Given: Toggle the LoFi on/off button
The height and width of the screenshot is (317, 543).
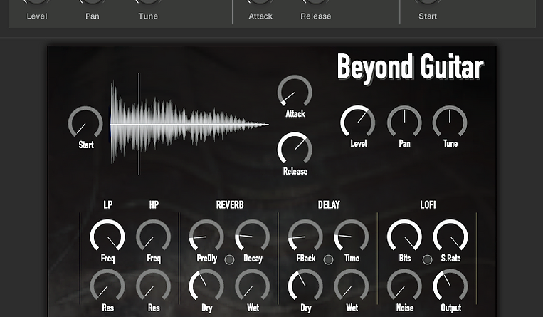Looking at the screenshot, I should pos(427,259).
